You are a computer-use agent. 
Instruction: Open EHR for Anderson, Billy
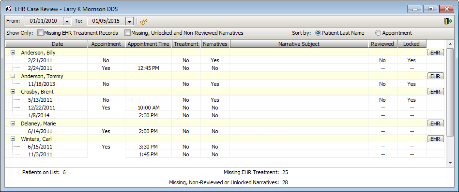[436, 52]
